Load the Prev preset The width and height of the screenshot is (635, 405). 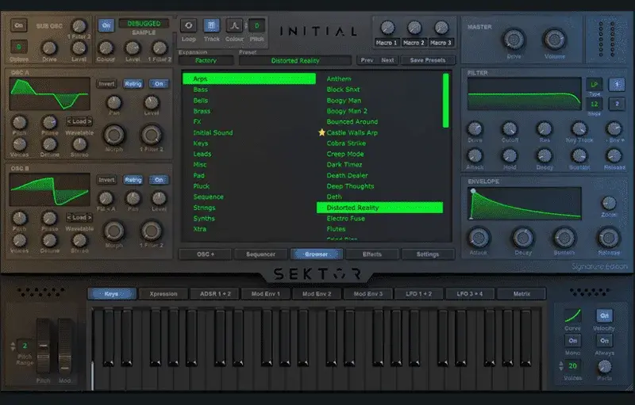click(367, 60)
